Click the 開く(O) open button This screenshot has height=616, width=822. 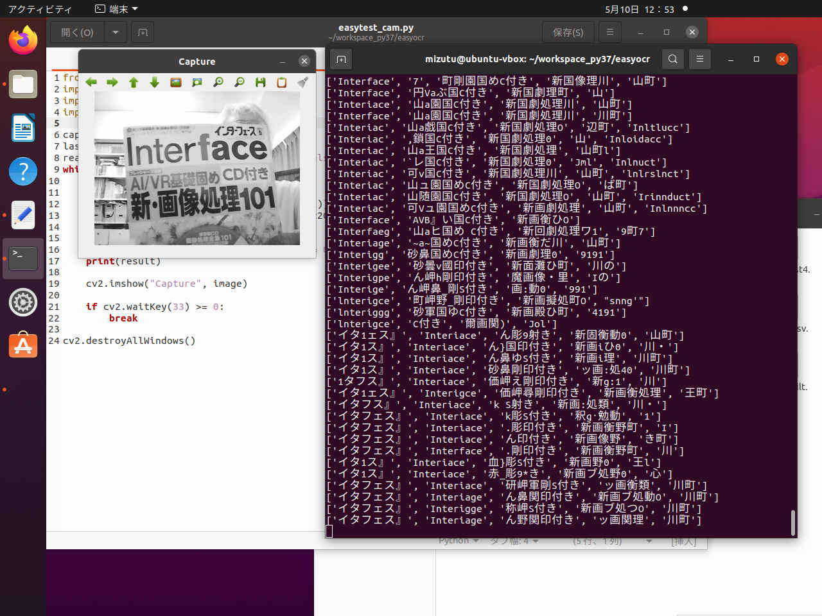pos(77,32)
